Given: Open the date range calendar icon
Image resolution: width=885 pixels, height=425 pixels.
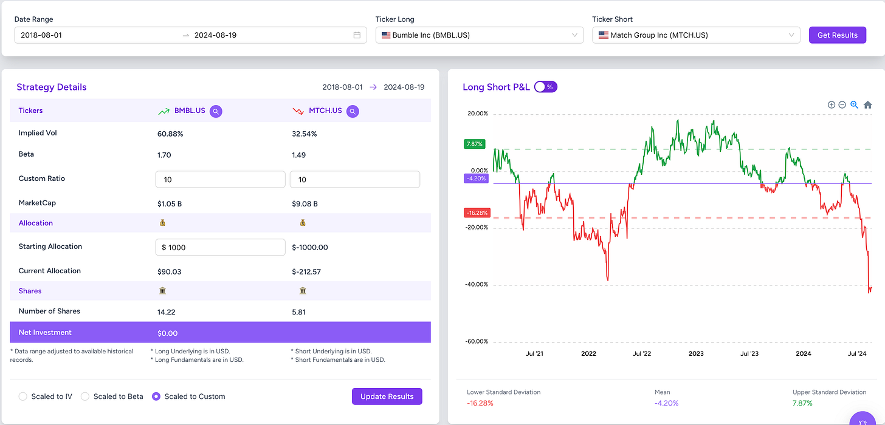Looking at the screenshot, I should (x=357, y=35).
